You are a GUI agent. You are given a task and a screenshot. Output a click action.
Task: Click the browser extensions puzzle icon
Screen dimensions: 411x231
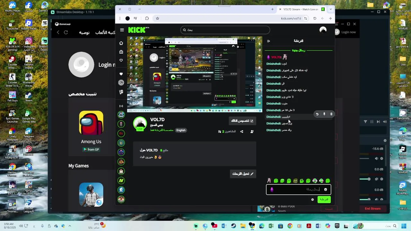147,18
